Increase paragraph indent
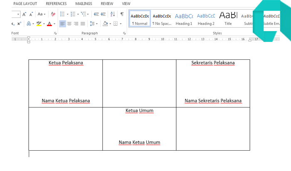This screenshot has height=171, width=291. coord(103,14)
